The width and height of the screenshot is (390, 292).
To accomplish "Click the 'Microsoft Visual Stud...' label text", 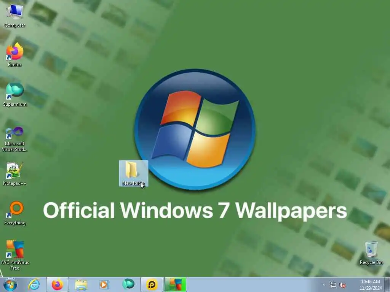I will [x=15, y=146].
